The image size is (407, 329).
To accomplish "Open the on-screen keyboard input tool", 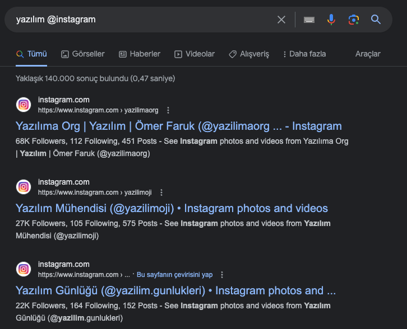I will click(x=309, y=20).
